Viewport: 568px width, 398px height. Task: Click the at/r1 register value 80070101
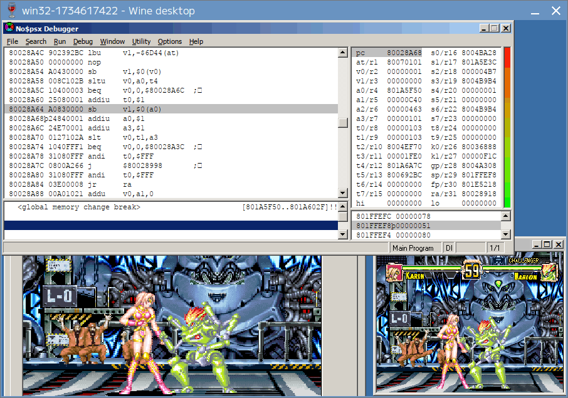404,62
